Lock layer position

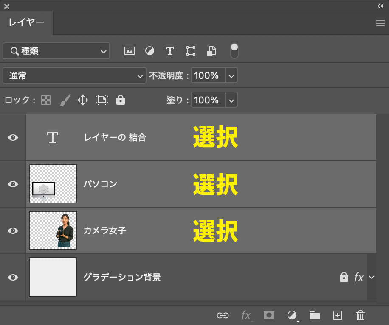[x=83, y=100]
